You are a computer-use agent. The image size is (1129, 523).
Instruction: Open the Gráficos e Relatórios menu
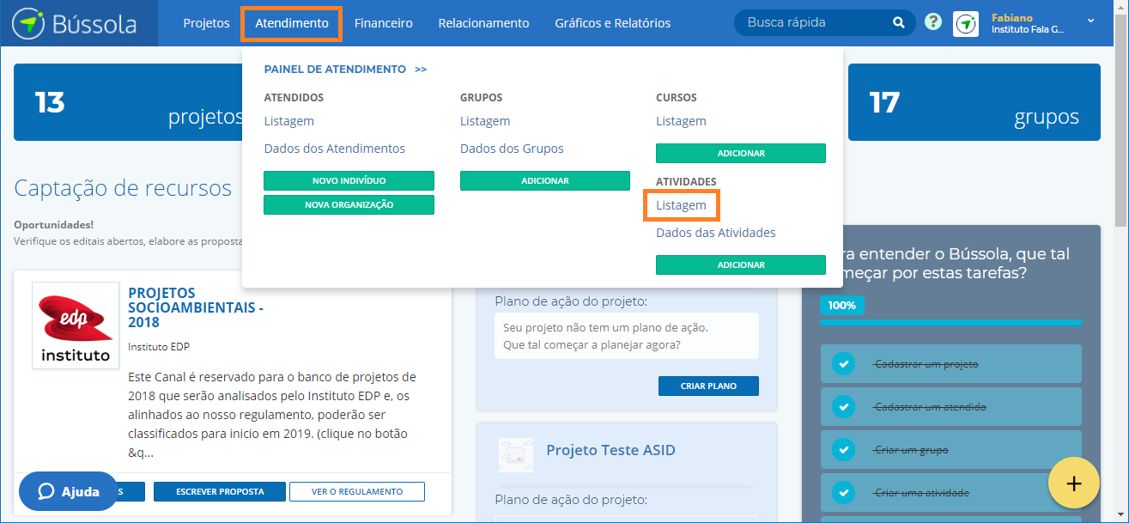612,23
